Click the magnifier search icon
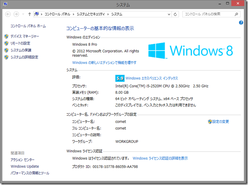 point(236,14)
